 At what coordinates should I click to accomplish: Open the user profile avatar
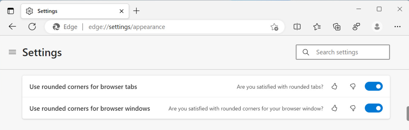377,27
